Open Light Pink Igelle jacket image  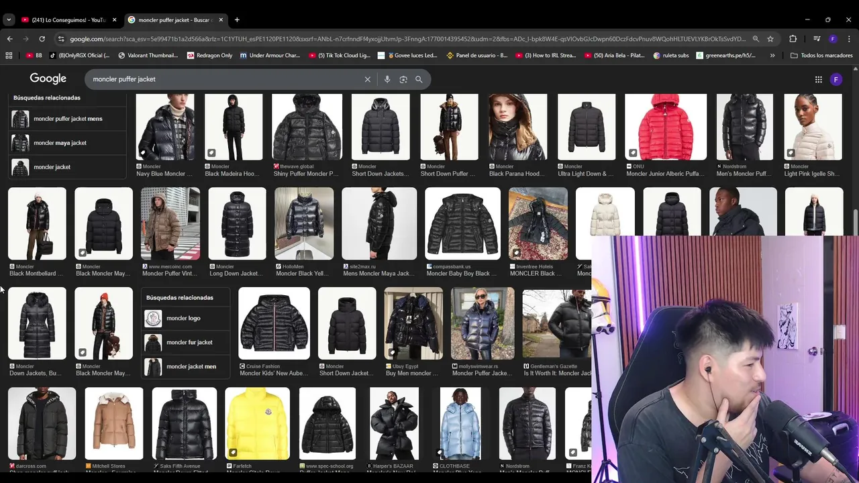813,127
